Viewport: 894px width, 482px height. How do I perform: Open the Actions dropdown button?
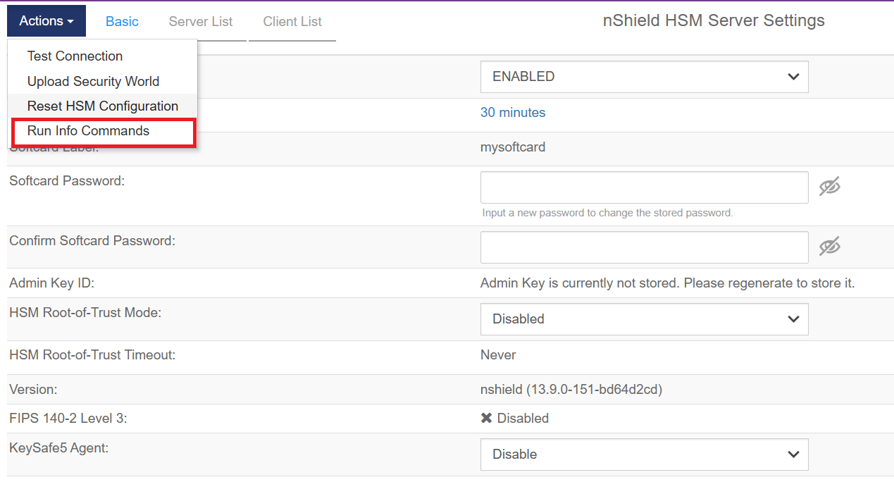point(46,21)
